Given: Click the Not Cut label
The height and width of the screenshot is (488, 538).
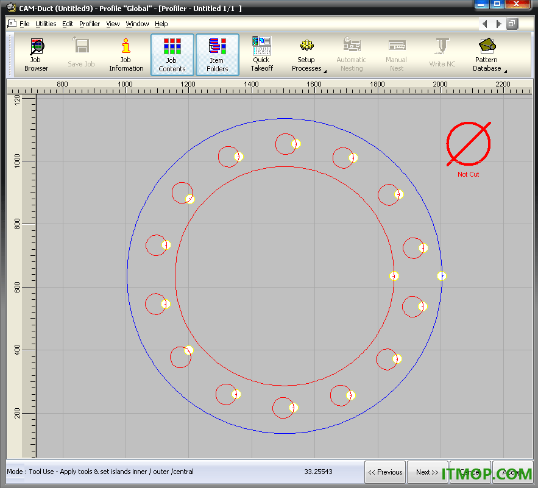Looking at the screenshot, I should point(468,174).
